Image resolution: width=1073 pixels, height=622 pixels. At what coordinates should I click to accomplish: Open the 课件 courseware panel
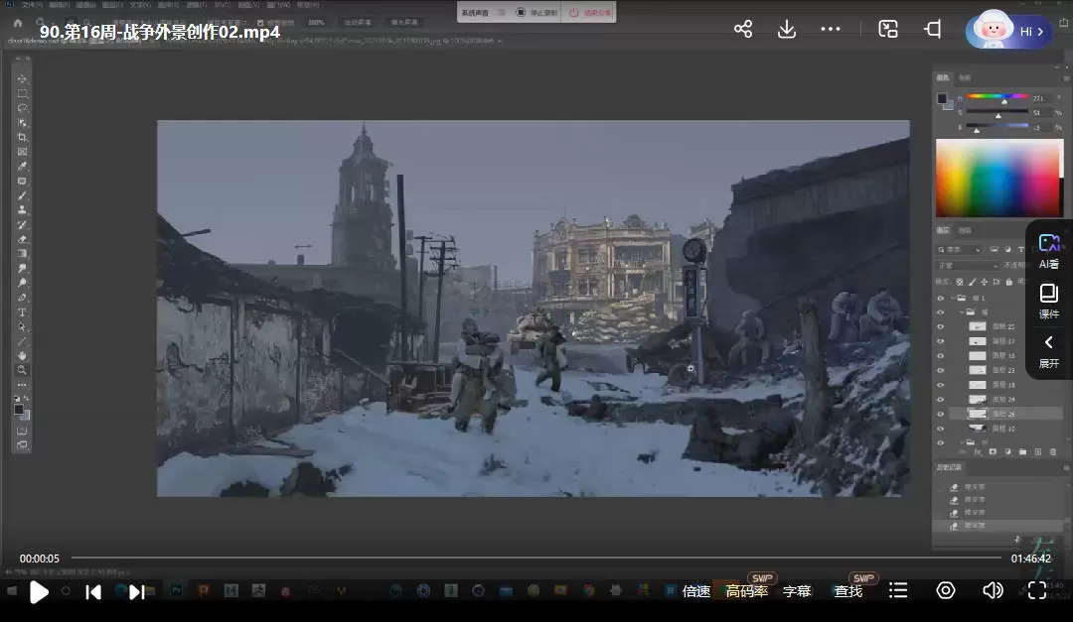(x=1048, y=302)
